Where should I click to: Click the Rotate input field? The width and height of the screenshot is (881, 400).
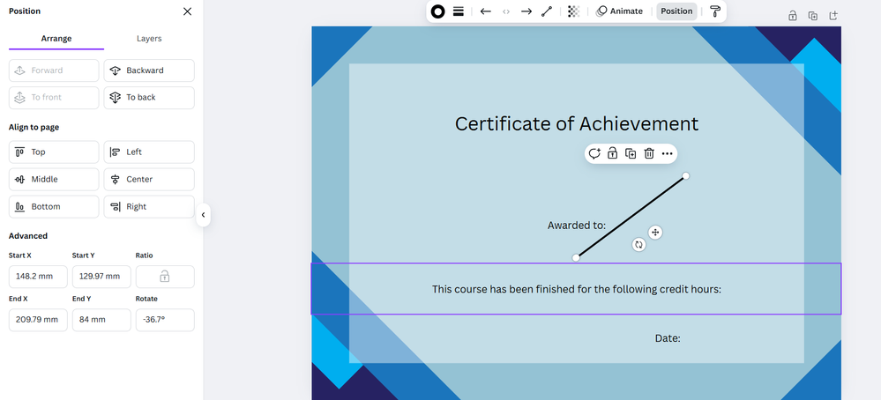click(x=164, y=320)
